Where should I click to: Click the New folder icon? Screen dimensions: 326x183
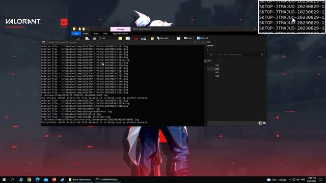[152, 39]
